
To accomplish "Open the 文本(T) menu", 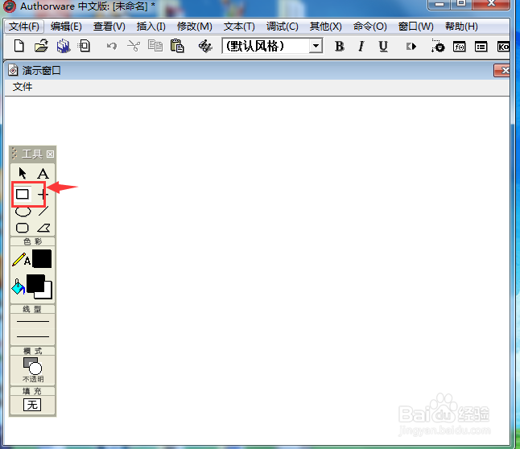I will click(x=239, y=27).
